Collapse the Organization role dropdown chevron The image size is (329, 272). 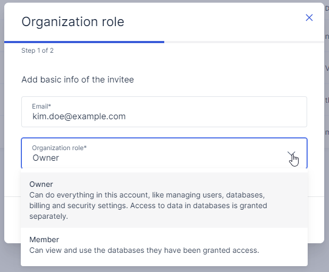click(292, 155)
